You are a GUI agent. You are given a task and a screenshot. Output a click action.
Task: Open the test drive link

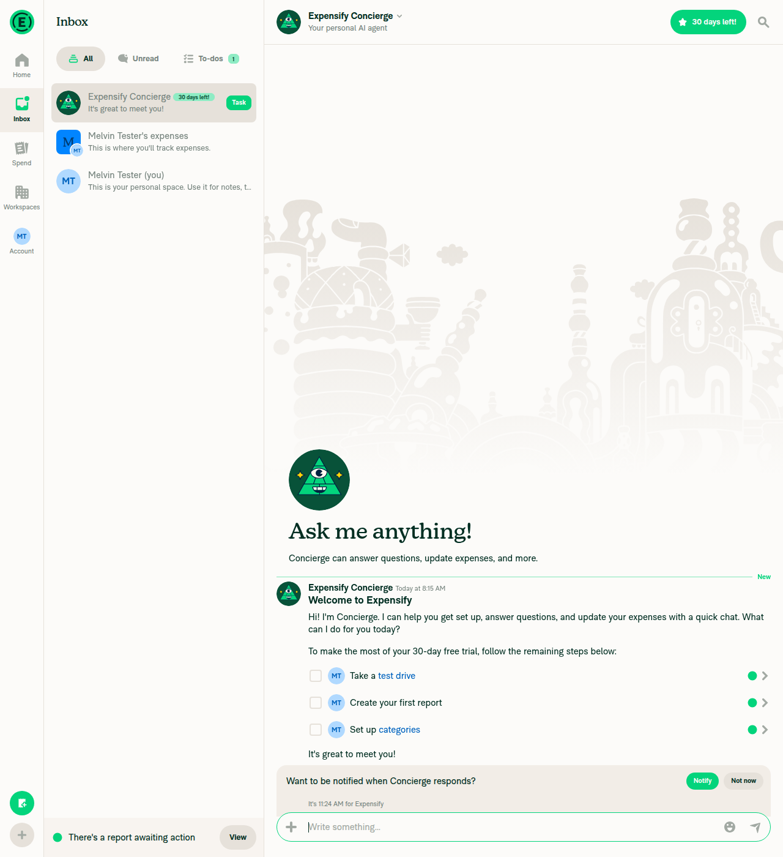pyautogui.click(x=396, y=676)
